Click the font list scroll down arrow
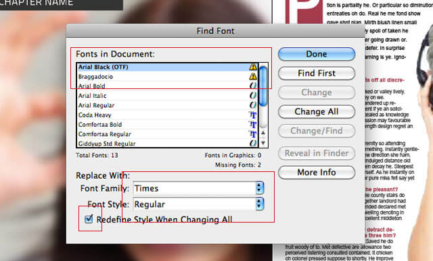The width and height of the screenshot is (433, 261). [263, 143]
